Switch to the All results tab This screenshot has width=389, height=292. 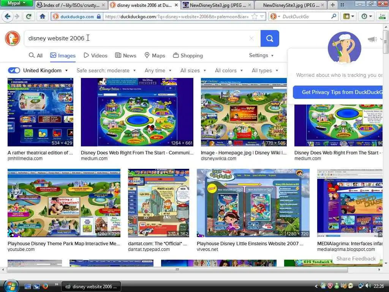[x=35, y=56]
